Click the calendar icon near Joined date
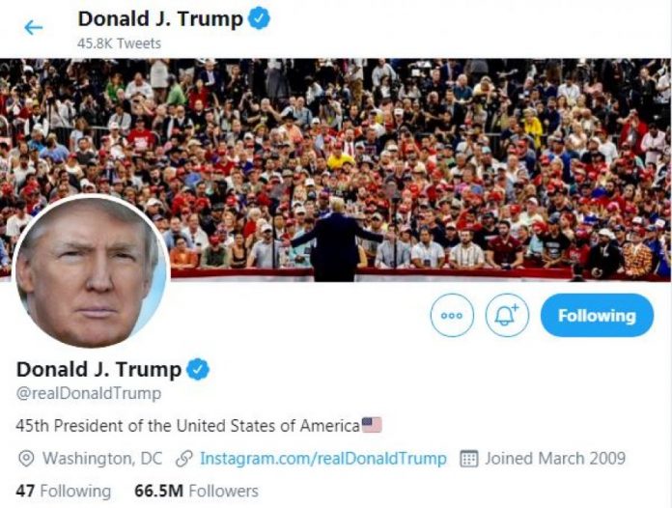Viewport: 672px width, 508px height. tap(469, 459)
